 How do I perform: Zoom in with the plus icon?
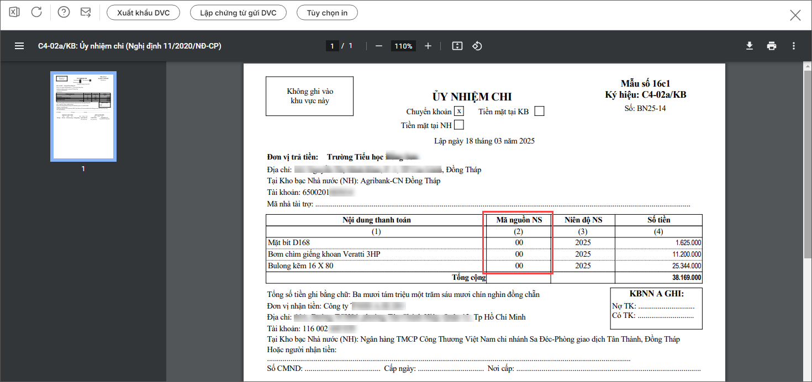428,46
